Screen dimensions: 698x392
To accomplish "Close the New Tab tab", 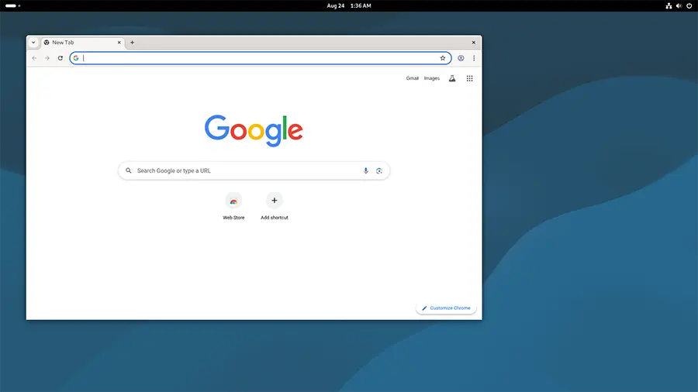I will (119, 43).
